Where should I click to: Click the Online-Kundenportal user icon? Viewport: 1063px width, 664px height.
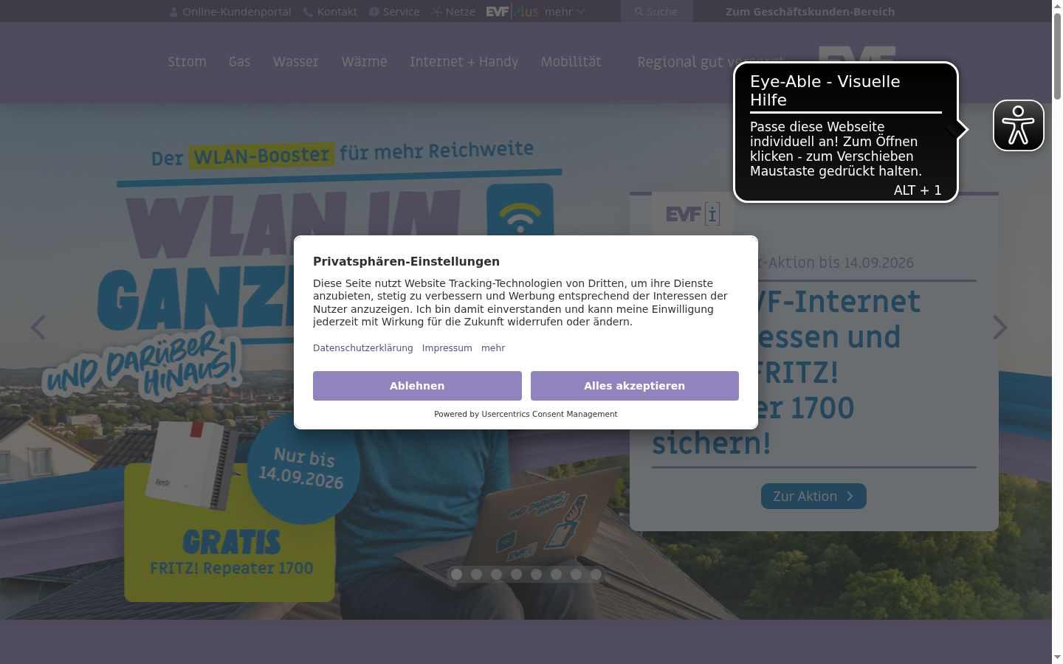173,12
